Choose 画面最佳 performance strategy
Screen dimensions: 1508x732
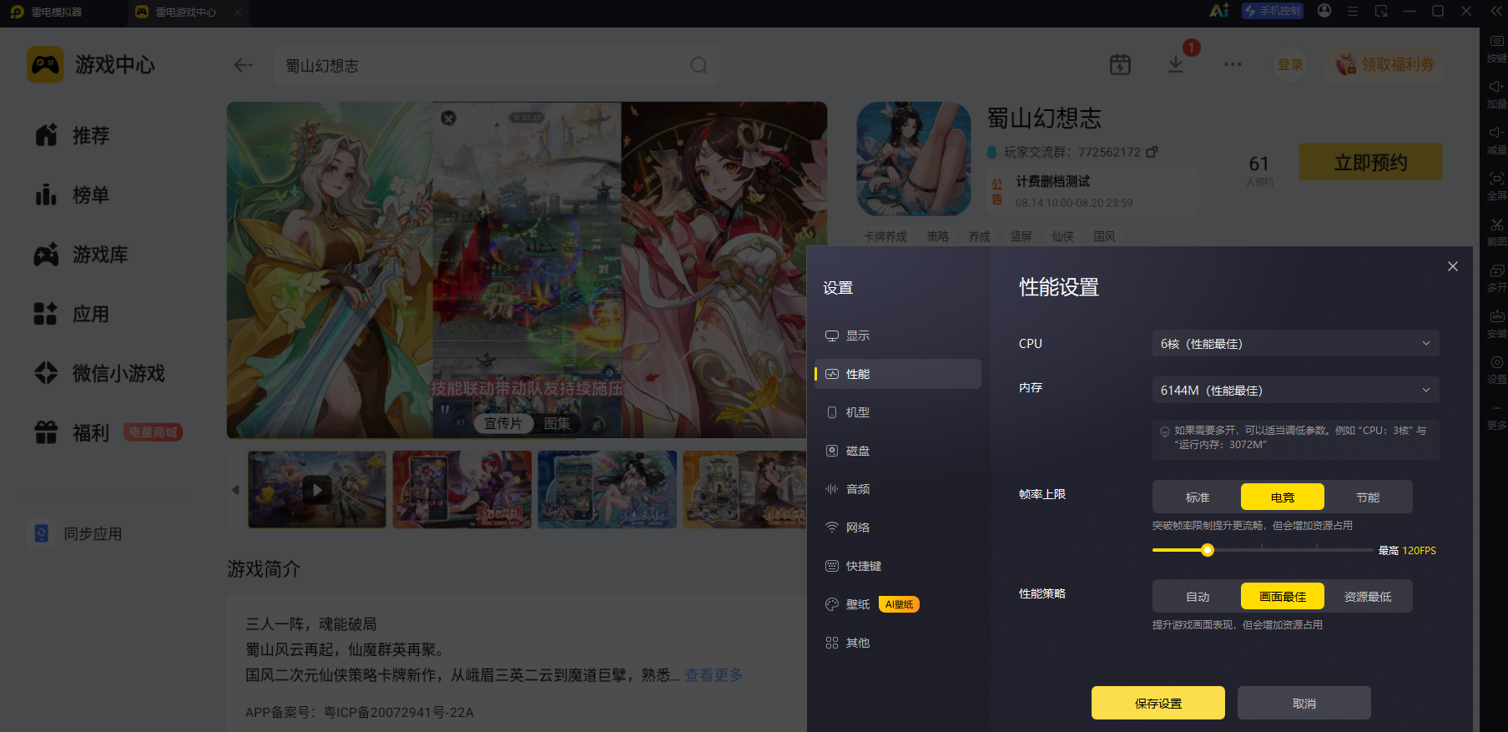point(1283,597)
